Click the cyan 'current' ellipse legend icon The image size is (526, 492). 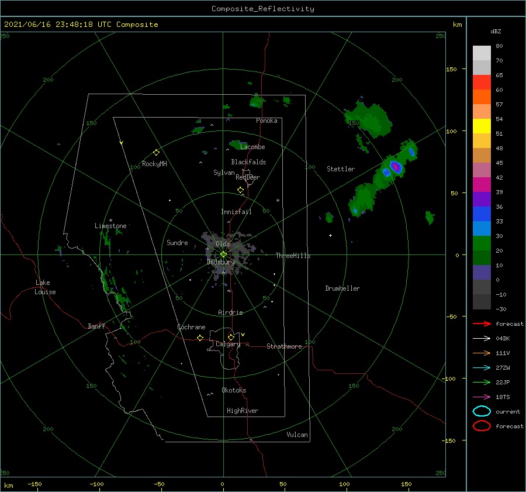(x=482, y=411)
